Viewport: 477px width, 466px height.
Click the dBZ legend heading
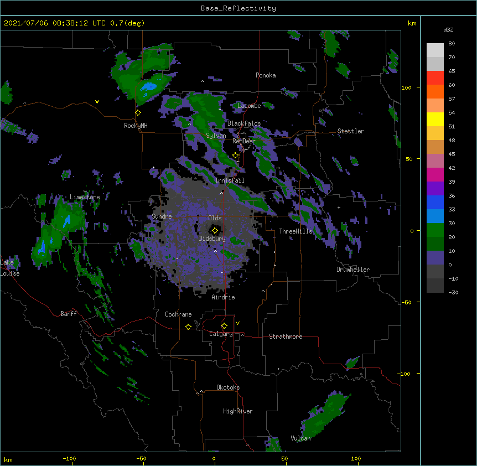[x=448, y=30]
